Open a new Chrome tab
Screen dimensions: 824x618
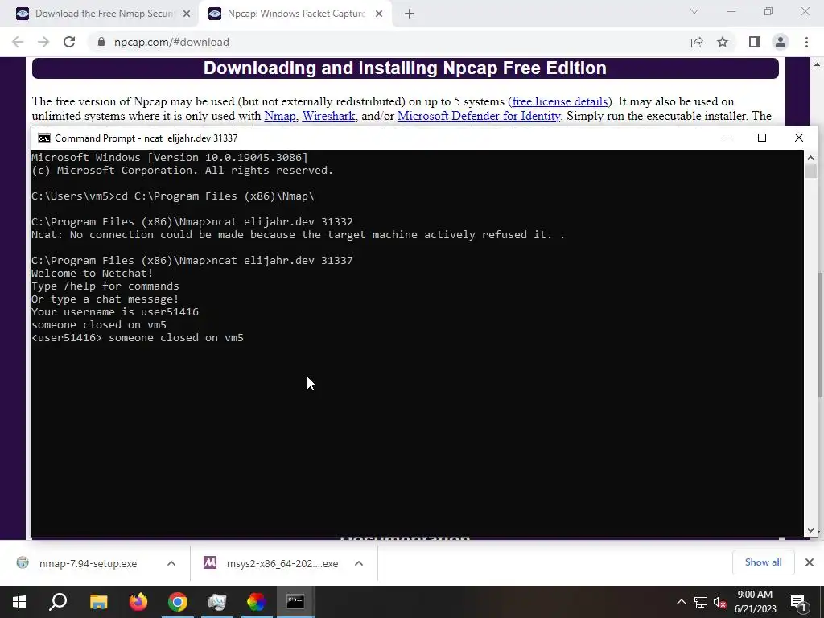click(x=410, y=14)
